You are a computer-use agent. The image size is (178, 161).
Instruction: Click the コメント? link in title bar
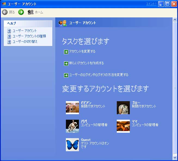pos(151,4)
